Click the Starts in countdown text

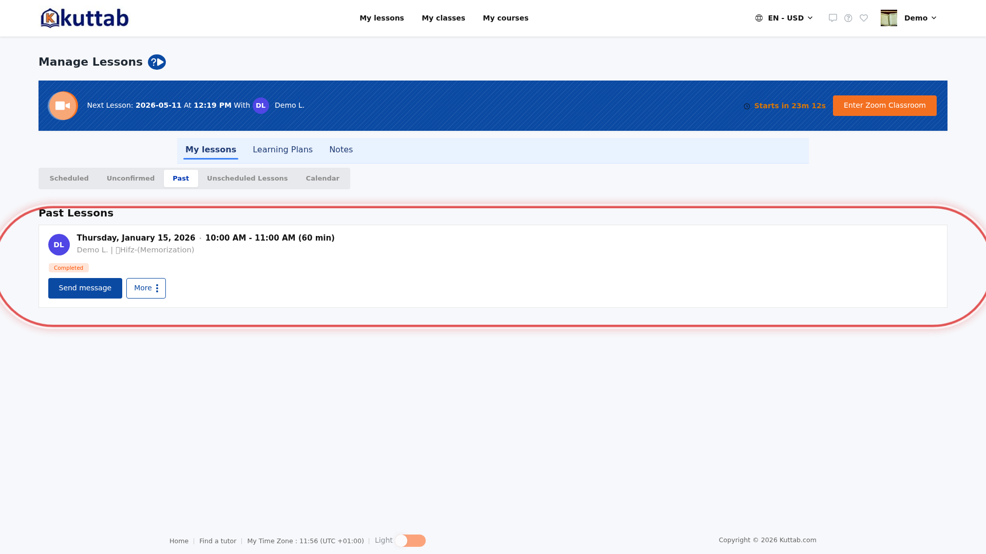pyautogui.click(x=790, y=106)
